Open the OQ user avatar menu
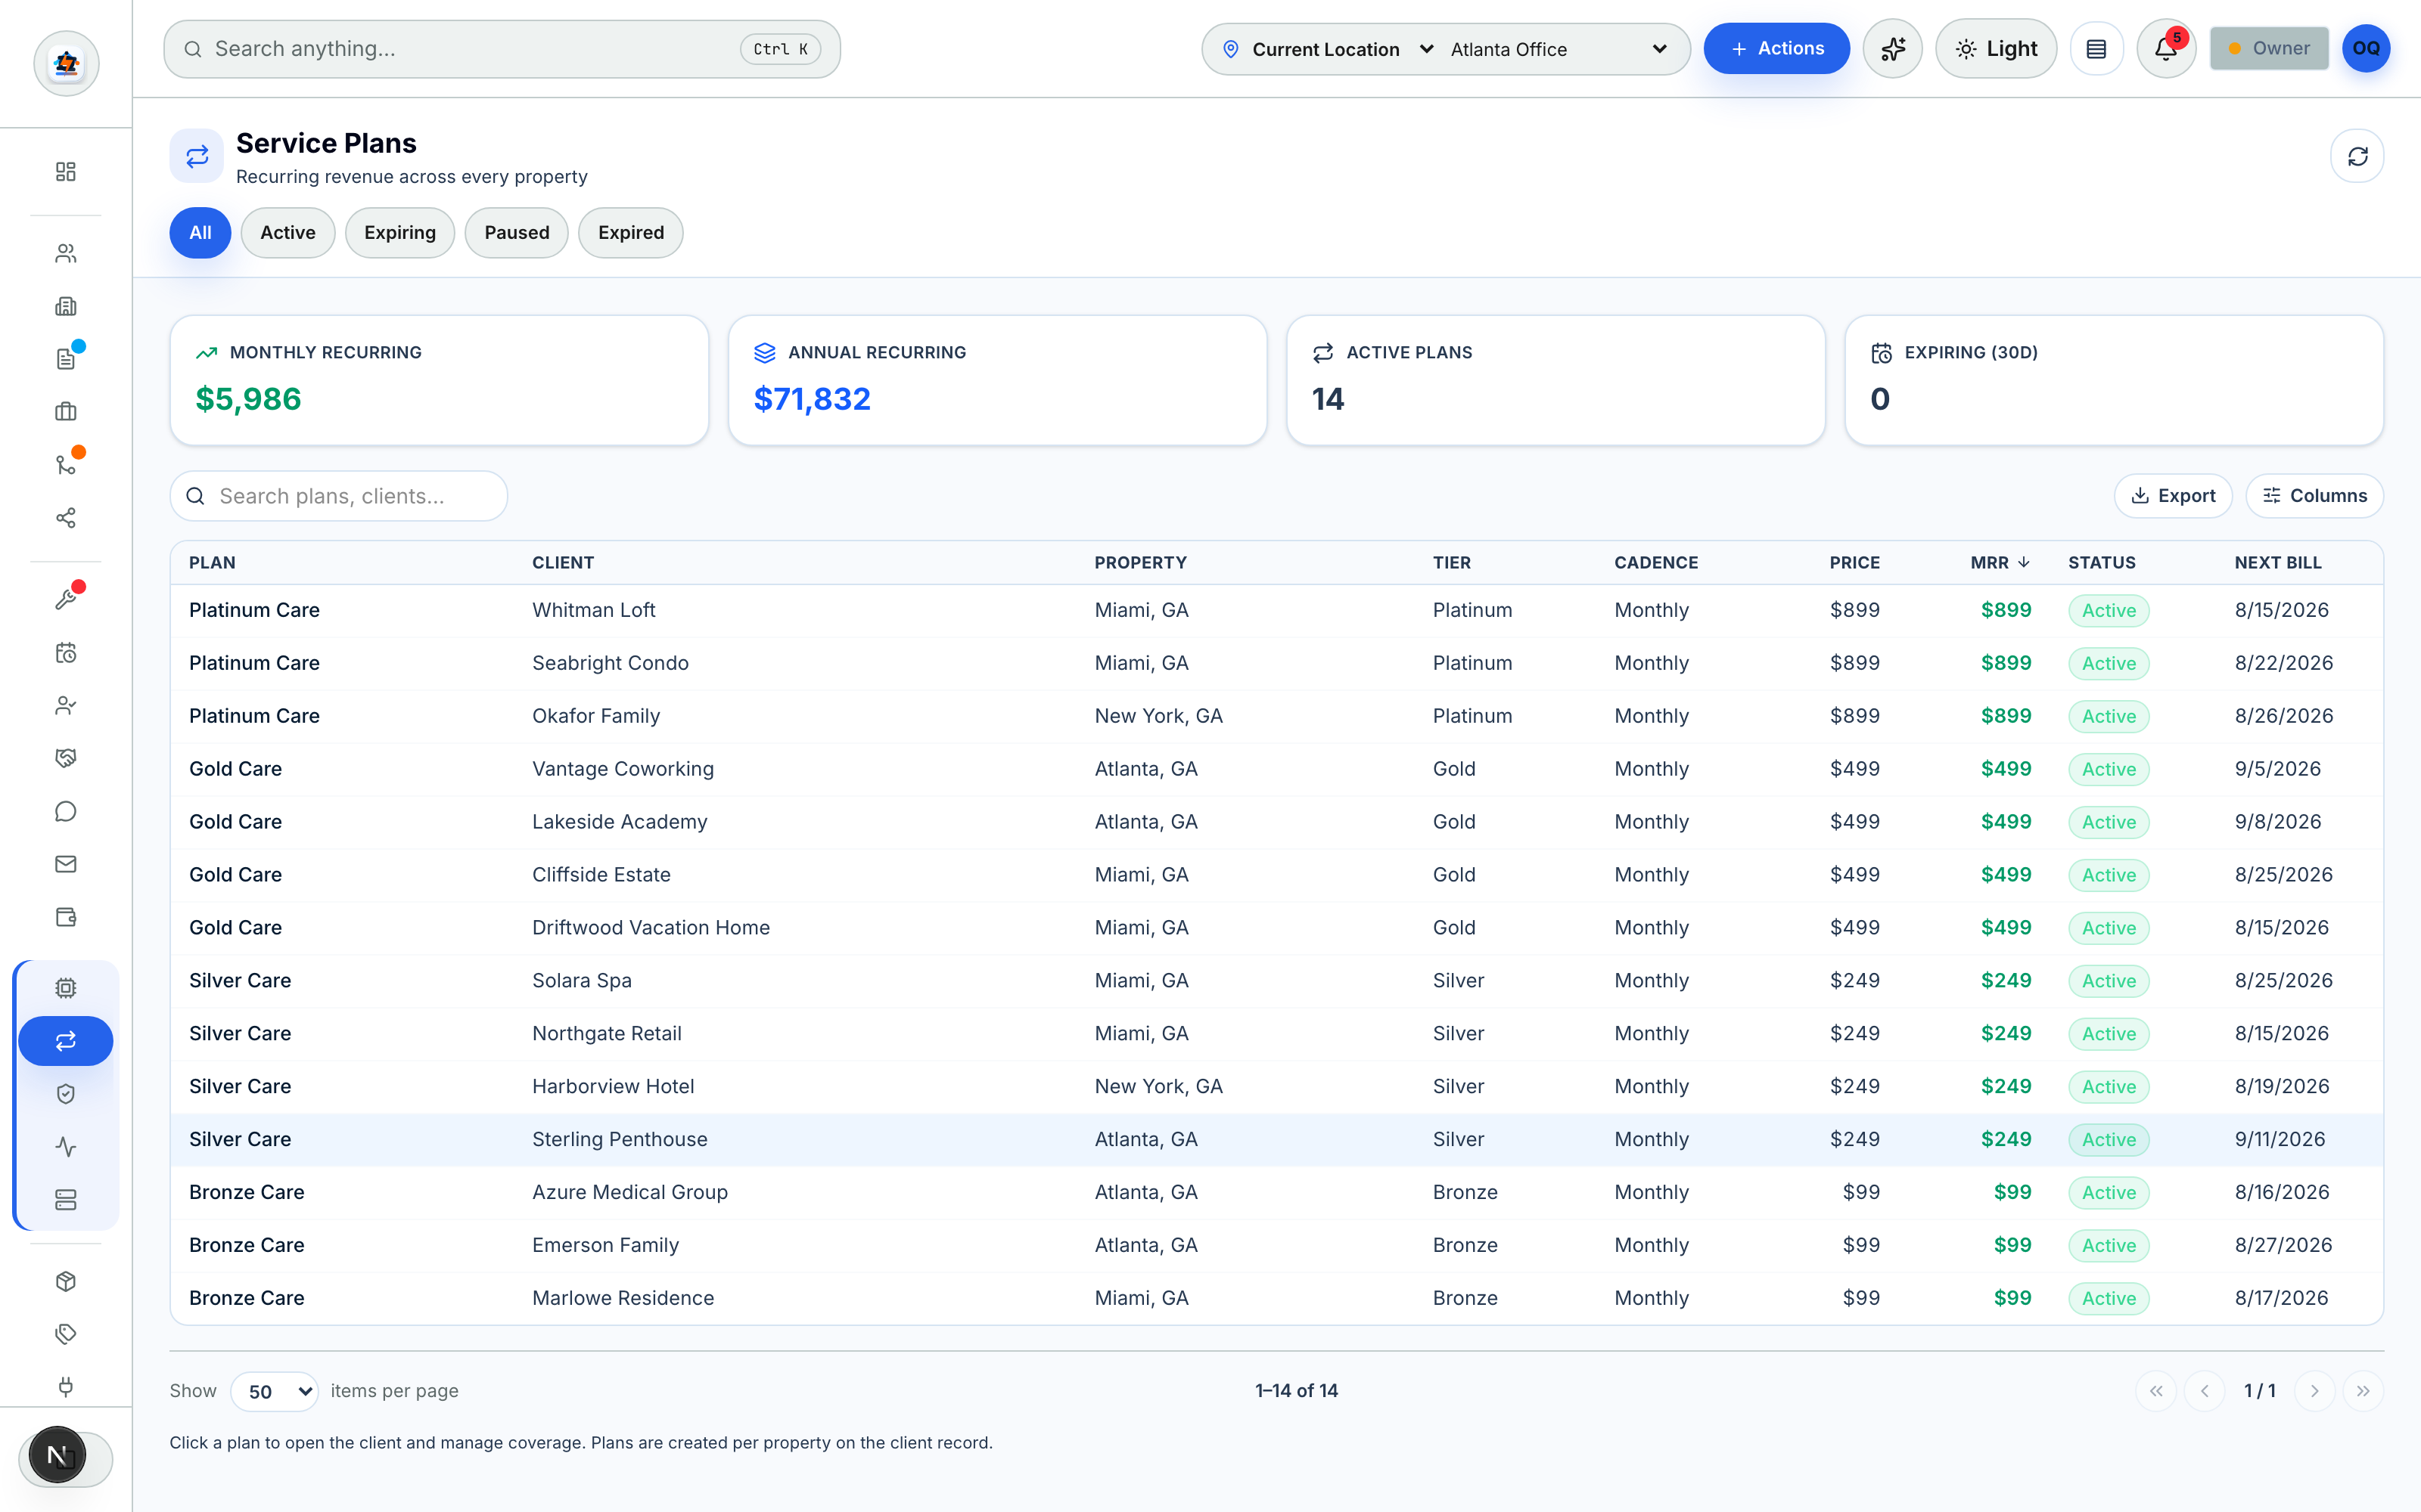The height and width of the screenshot is (1512, 2421). coord(2366,48)
